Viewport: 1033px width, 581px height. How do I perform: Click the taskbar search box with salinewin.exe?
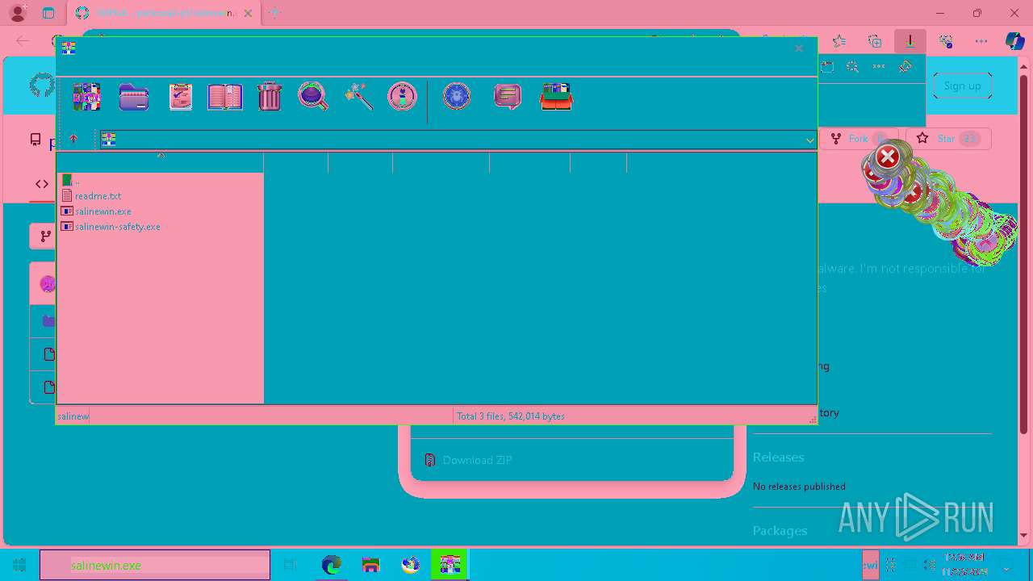tap(155, 565)
